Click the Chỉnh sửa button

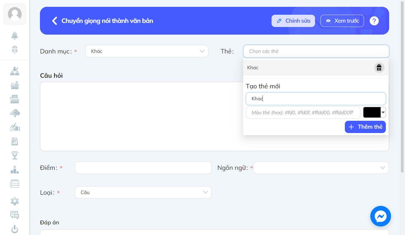click(x=293, y=21)
